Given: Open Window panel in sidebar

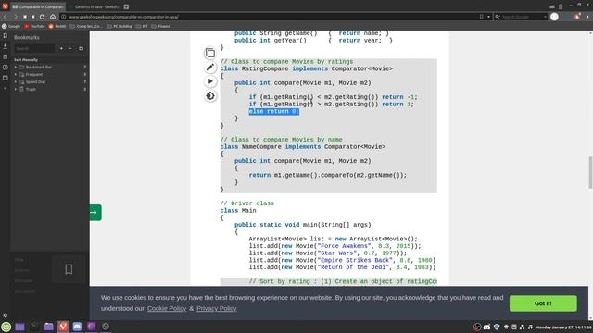Looking at the screenshot, I should click(5, 78).
